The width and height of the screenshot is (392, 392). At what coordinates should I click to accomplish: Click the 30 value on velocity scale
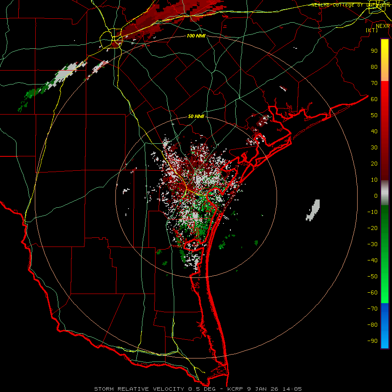(x=374, y=148)
